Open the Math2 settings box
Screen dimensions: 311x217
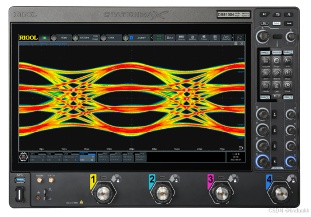pos(116,157)
